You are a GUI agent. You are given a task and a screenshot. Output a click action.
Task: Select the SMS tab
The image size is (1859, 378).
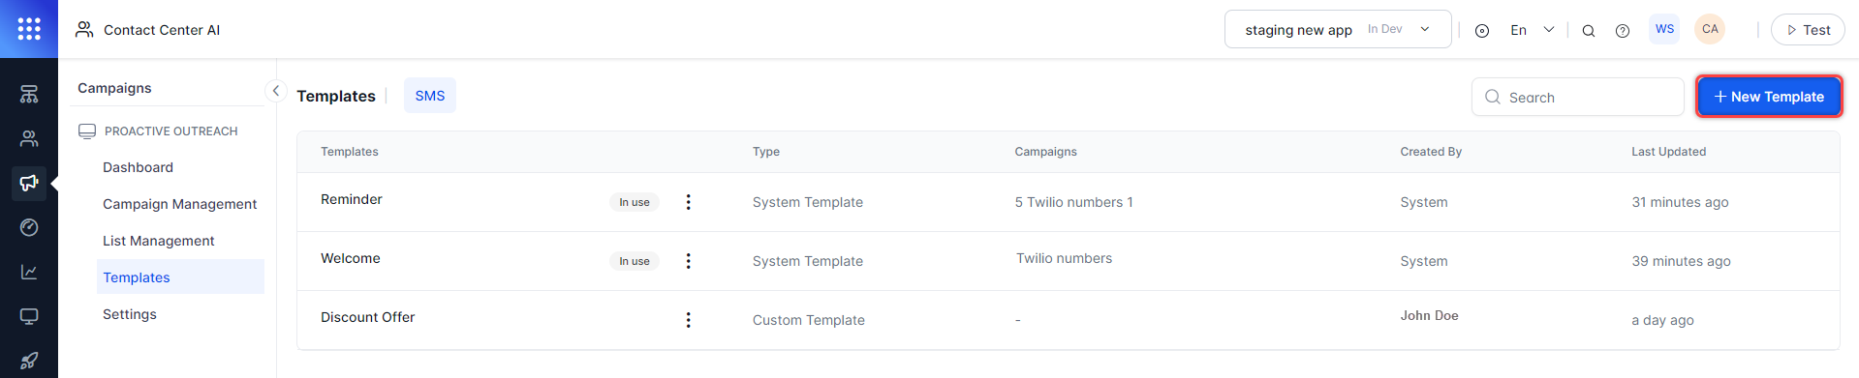430,96
